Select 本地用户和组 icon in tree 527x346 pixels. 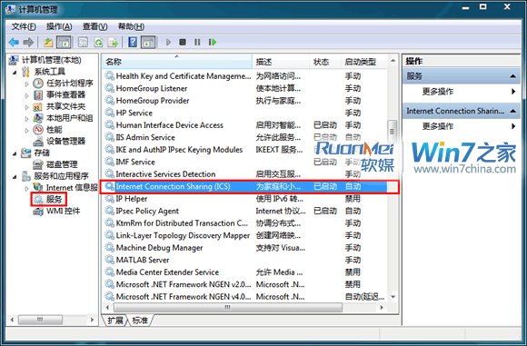(x=38, y=118)
